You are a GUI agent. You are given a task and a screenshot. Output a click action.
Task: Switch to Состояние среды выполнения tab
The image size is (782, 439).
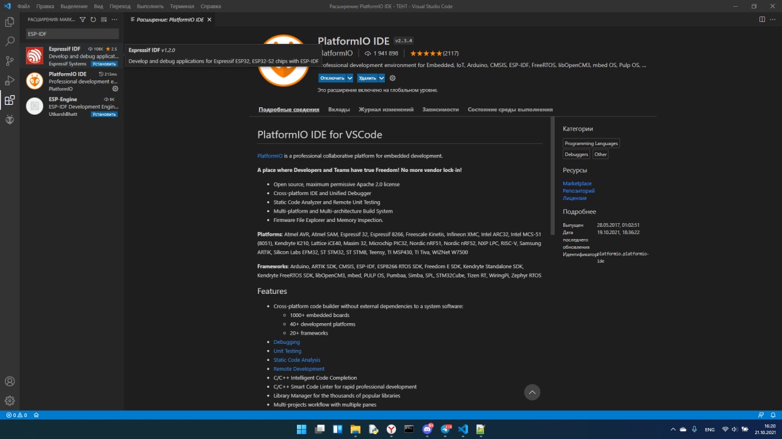coord(510,110)
